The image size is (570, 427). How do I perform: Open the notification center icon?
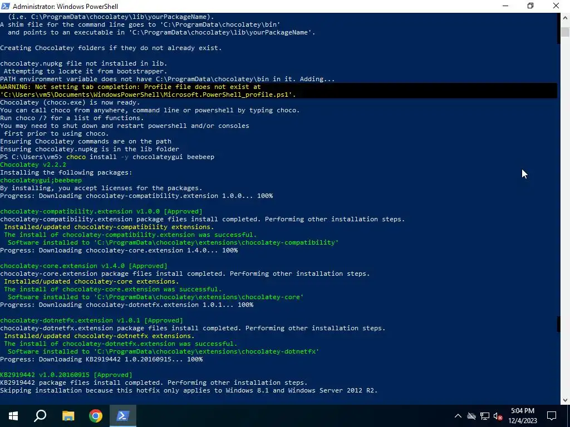(552, 416)
